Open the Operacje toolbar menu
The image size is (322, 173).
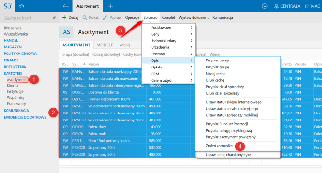(x=132, y=18)
